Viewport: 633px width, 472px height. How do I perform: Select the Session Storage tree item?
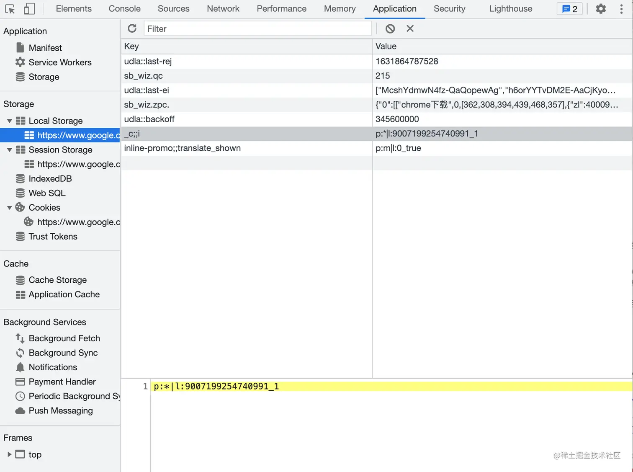coord(60,150)
